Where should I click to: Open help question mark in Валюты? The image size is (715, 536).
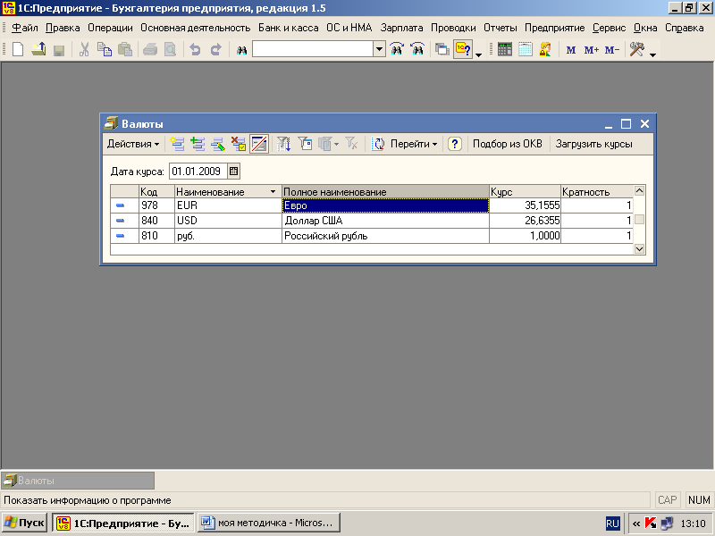pyautogui.click(x=455, y=144)
